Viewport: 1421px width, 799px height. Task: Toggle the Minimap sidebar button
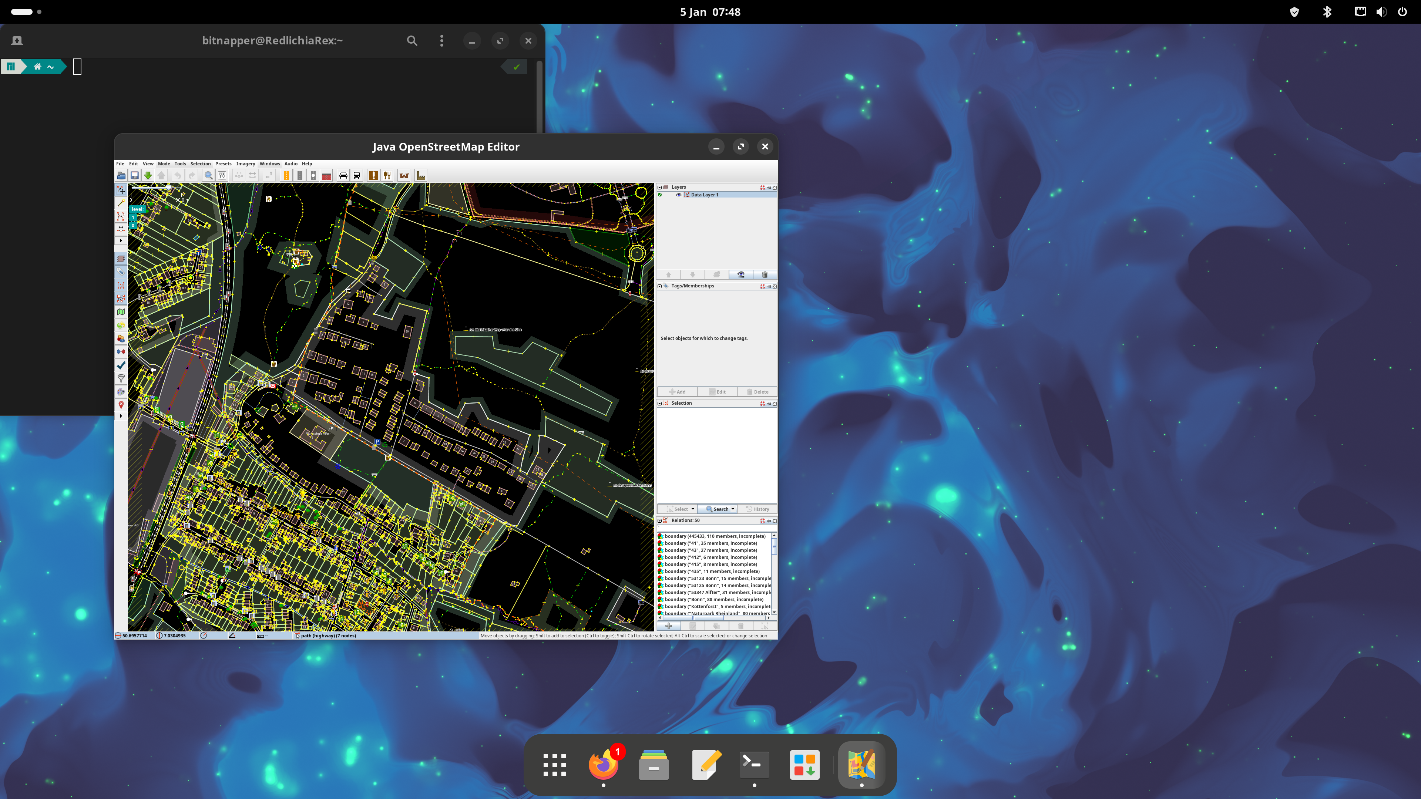pyautogui.click(x=121, y=311)
